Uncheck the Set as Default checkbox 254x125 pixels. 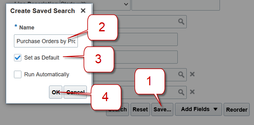point(18,57)
